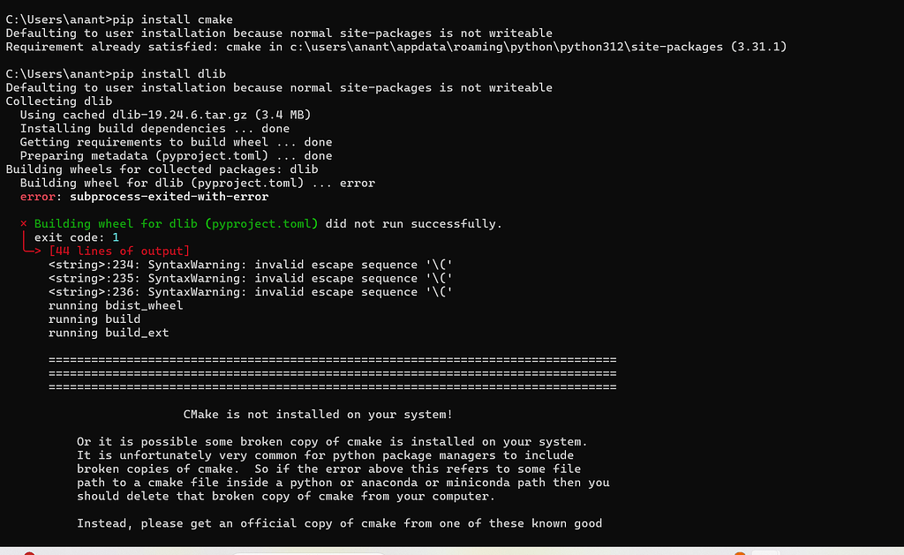The image size is (904, 555).
Task: Click the taskbar search box
Action: click(308, 553)
